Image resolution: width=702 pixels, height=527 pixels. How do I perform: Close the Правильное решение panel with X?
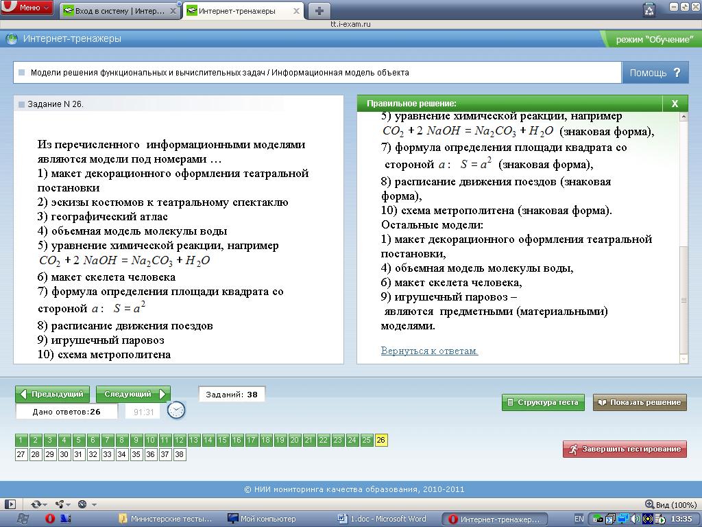pyautogui.click(x=675, y=104)
